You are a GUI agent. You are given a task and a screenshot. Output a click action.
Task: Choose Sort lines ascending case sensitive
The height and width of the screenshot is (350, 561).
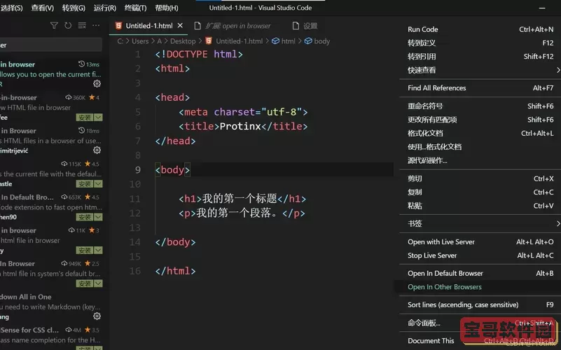click(x=480, y=305)
